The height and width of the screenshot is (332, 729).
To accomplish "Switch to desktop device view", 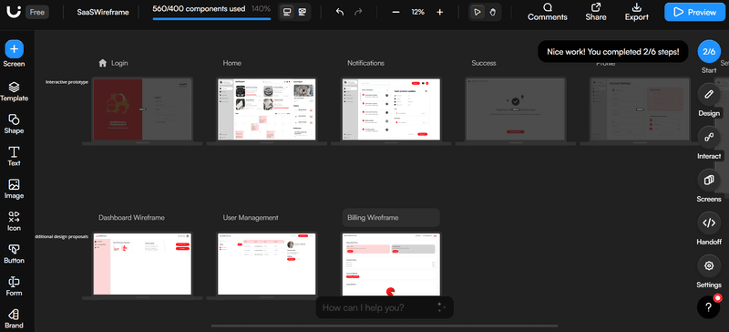I will [x=287, y=12].
